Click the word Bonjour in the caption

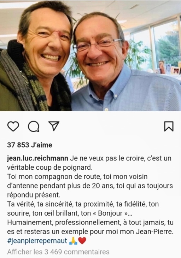tap(110, 213)
